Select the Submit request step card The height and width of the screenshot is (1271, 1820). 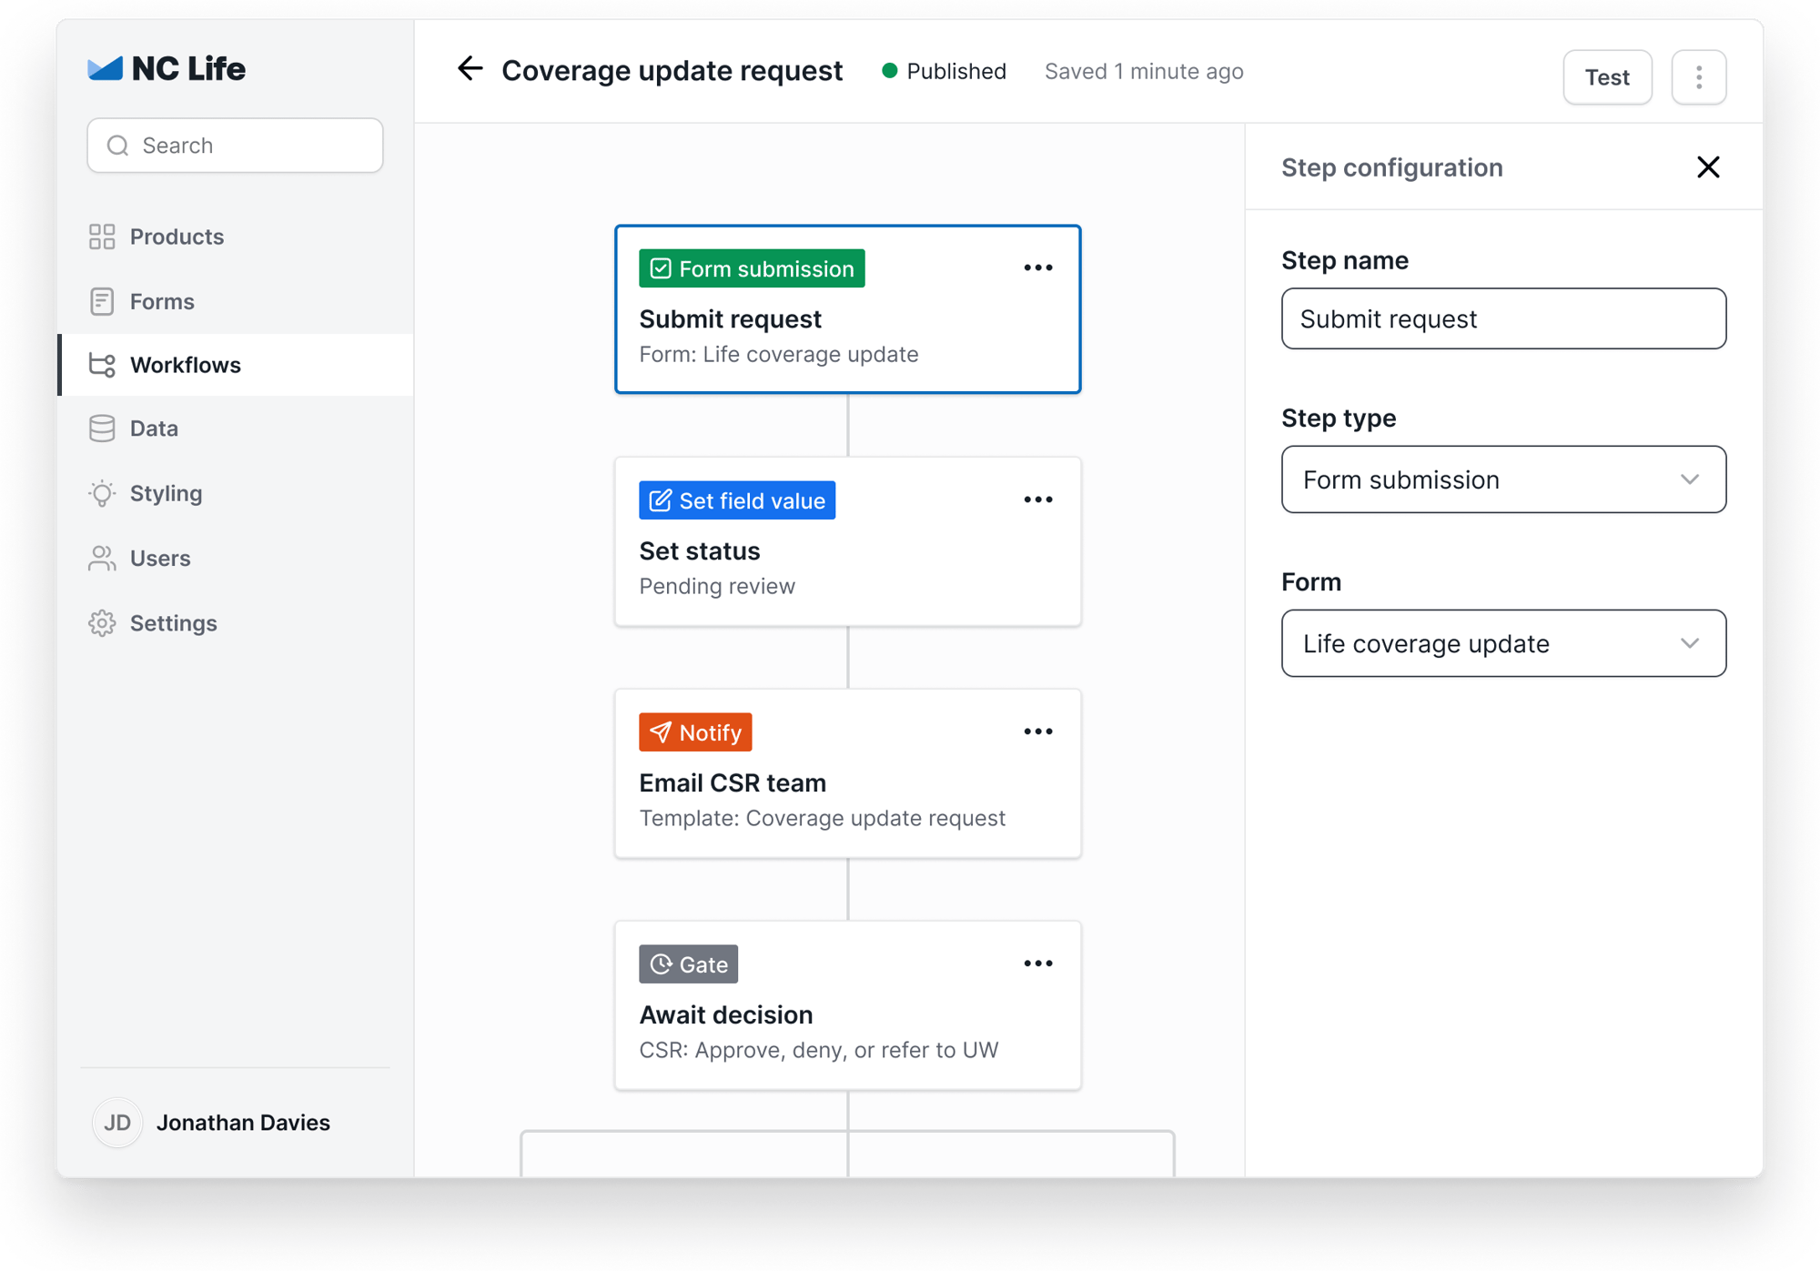[847, 309]
